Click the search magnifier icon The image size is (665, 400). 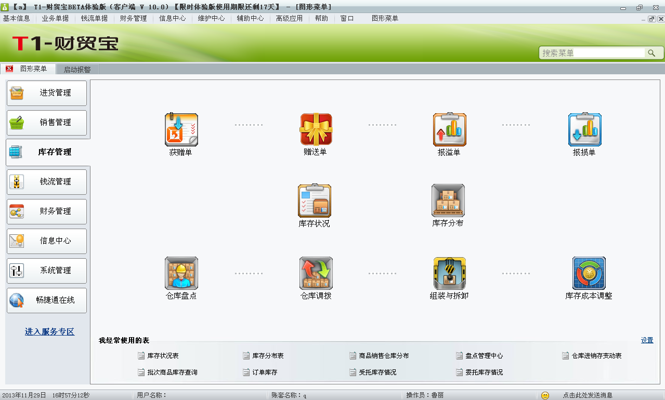tap(651, 53)
